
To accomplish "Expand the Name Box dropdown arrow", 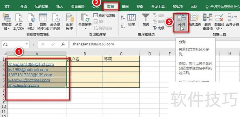I will click(x=27, y=44).
